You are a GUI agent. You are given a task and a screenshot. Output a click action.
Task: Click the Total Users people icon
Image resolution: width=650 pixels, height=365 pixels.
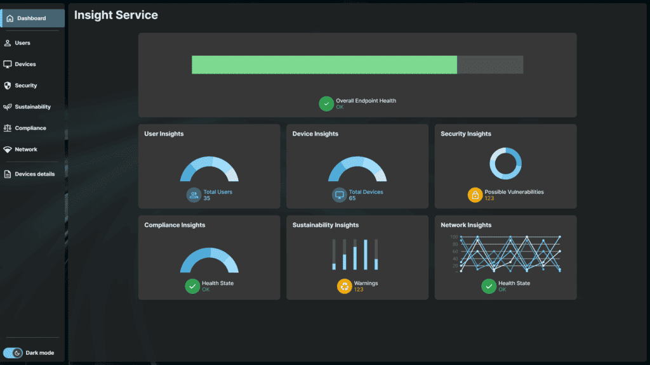192,195
